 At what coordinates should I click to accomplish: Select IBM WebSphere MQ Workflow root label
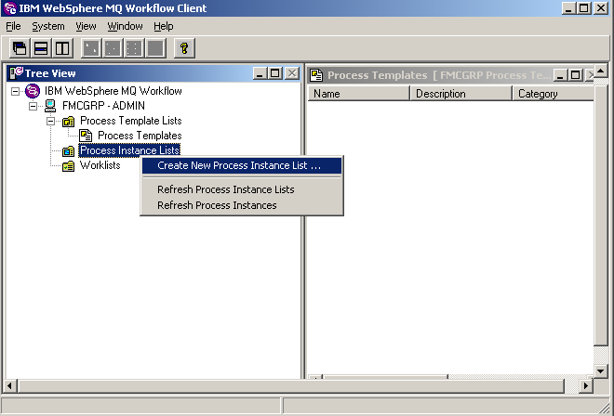(x=113, y=91)
